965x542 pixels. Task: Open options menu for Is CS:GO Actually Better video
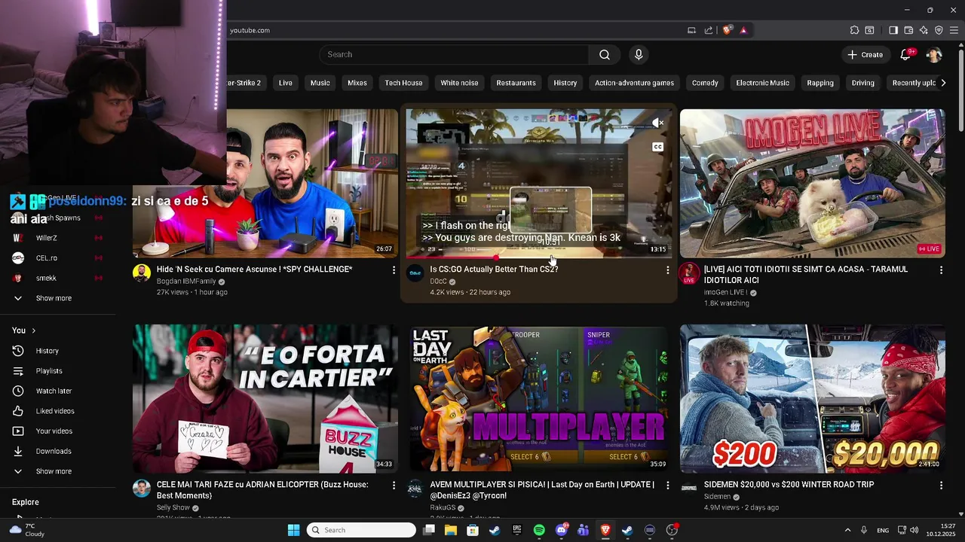[x=667, y=269]
